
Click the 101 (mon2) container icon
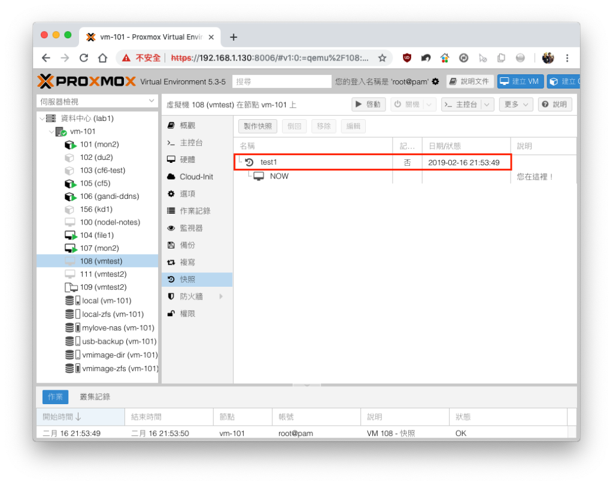coord(71,145)
